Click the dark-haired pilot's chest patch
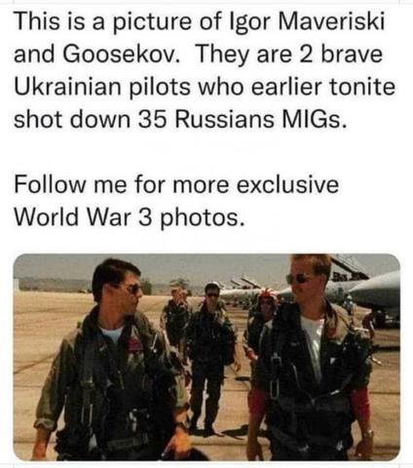 coord(134,344)
